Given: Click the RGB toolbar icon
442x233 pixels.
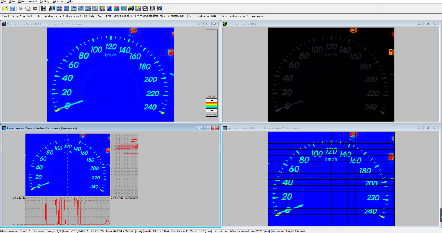Looking at the screenshot, I should [x=131, y=8].
